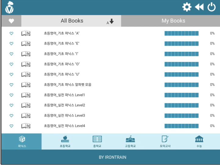This screenshot has height=165, width=220.
Task: Favorite the 기초 파닉스 "U" book heart
Action: (x=11, y=75)
